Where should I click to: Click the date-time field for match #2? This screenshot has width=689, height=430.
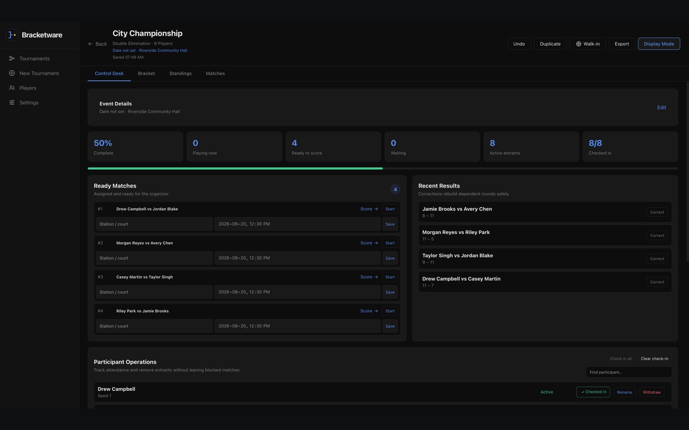pyautogui.click(x=298, y=258)
